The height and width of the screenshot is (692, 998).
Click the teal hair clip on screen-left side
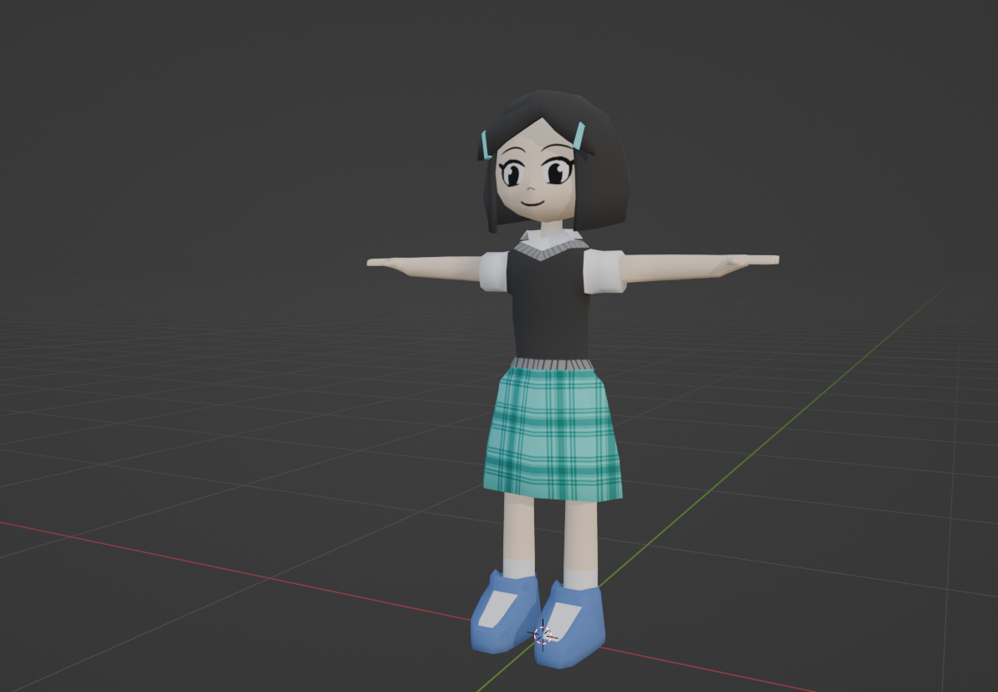485,143
